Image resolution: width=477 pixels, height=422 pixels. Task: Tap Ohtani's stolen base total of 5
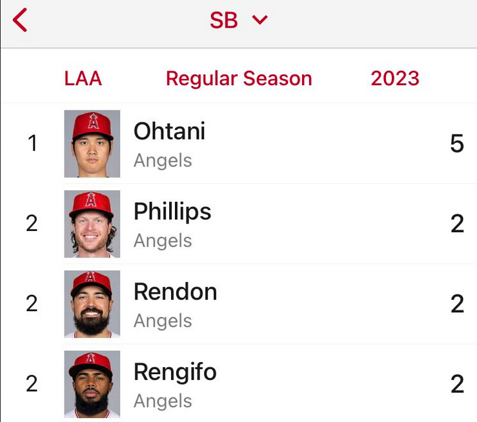pos(457,143)
